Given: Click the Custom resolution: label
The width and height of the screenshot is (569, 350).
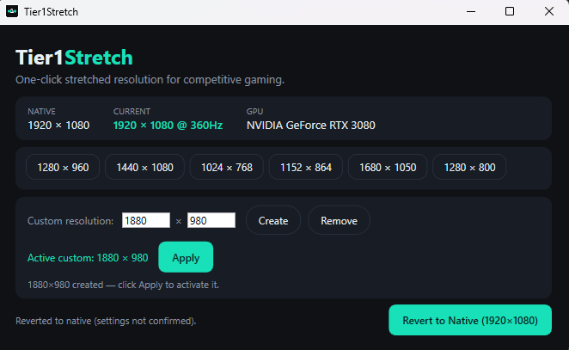Looking at the screenshot, I should (x=70, y=221).
